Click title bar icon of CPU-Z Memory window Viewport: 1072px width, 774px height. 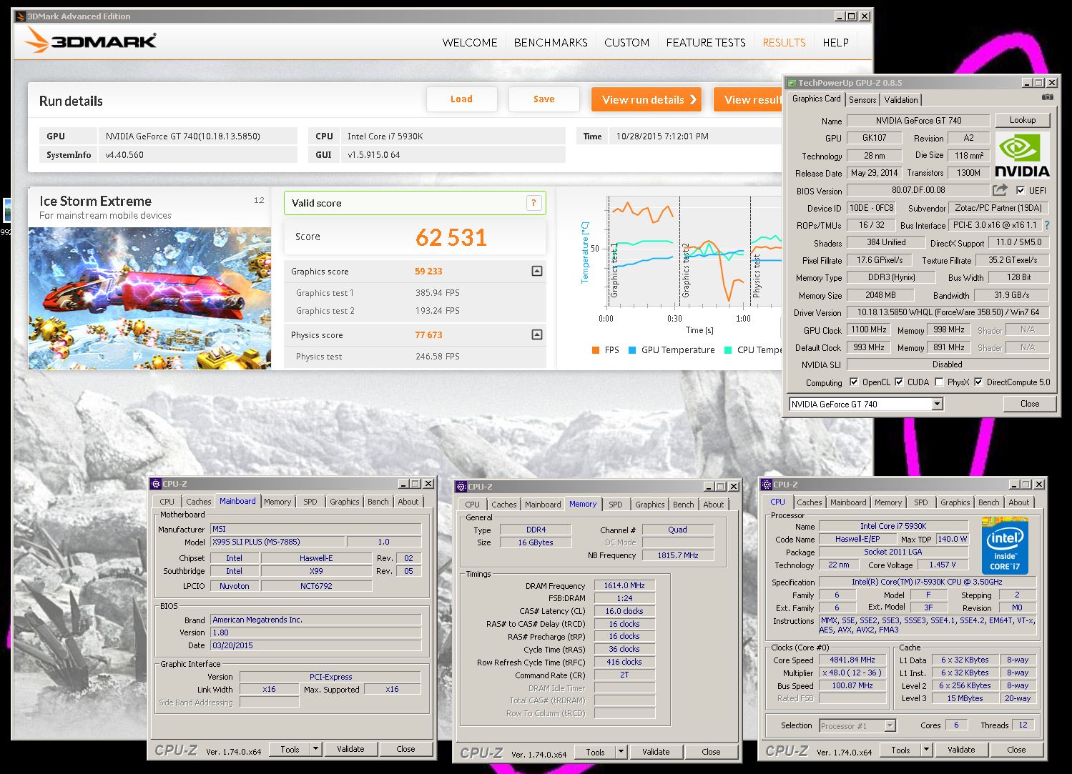[x=461, y=487]
